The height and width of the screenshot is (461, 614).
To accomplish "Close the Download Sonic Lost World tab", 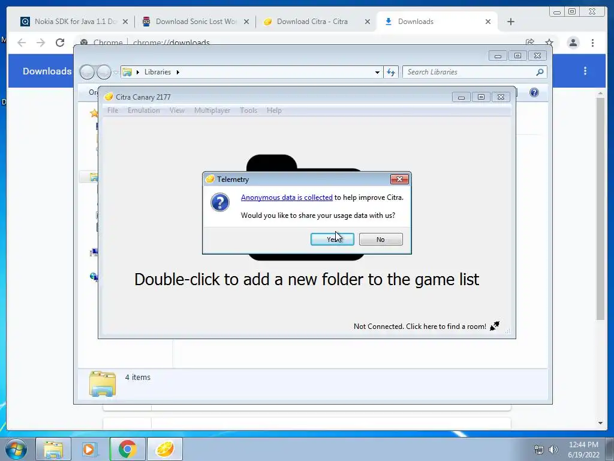I will click(x=246, y=22).
